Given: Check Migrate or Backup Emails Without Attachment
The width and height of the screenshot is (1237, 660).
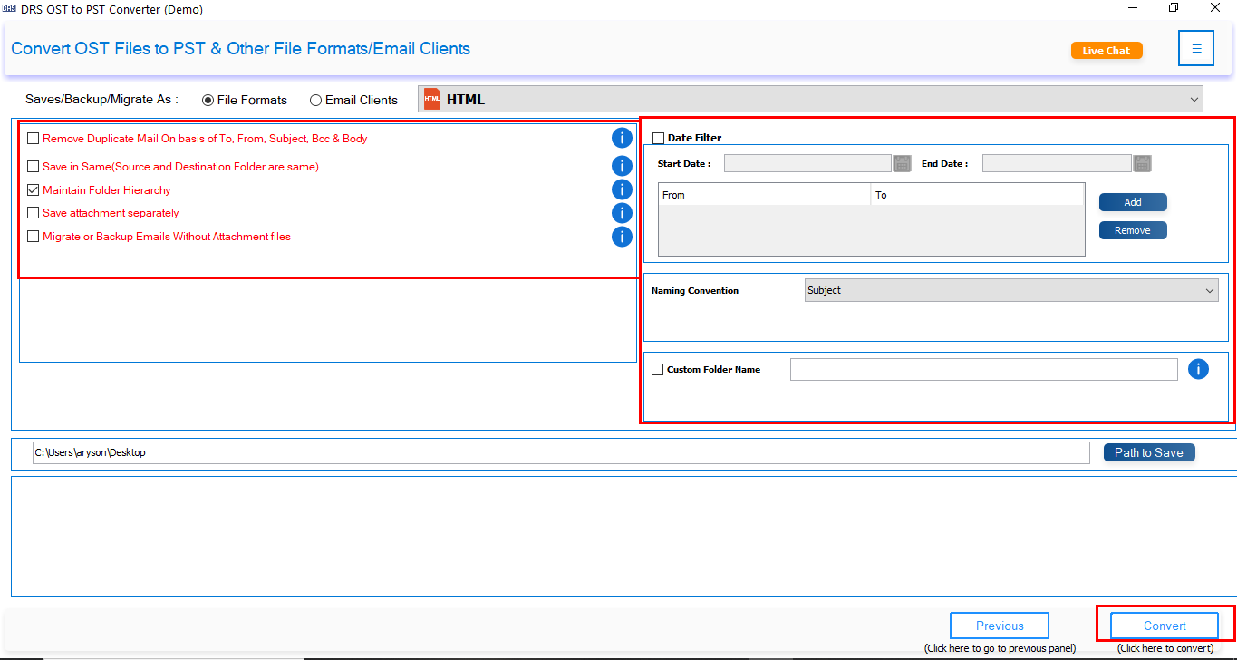Looking at the screenshot, I should coord(34,237).
